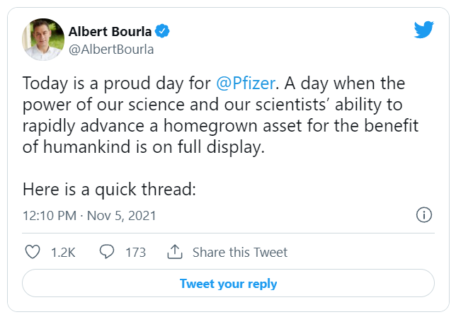
Task: Click the 'Here is a quick thread:' text
Action: (109, 190)
